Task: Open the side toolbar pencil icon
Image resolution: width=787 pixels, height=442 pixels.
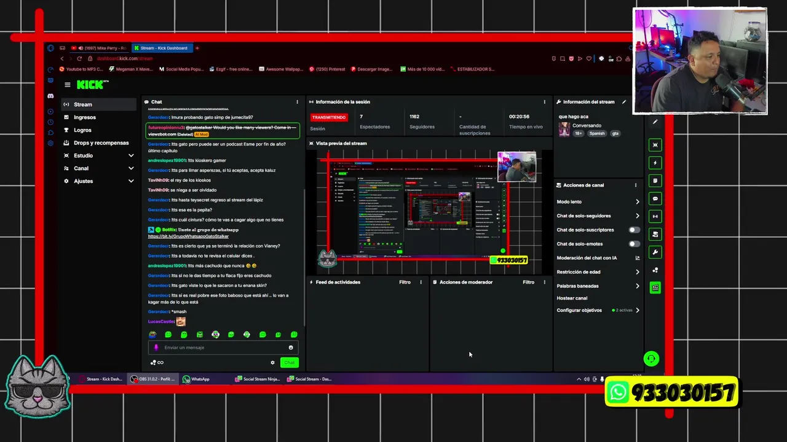Action: tap(655, 122)
